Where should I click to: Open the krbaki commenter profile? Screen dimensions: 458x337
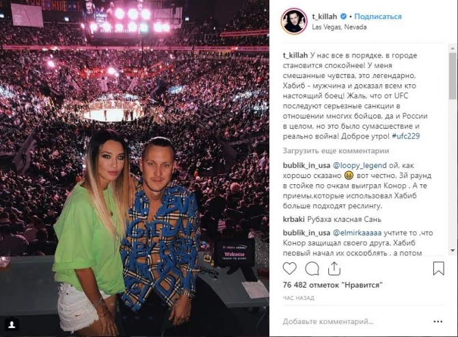[x=293, y=219]
